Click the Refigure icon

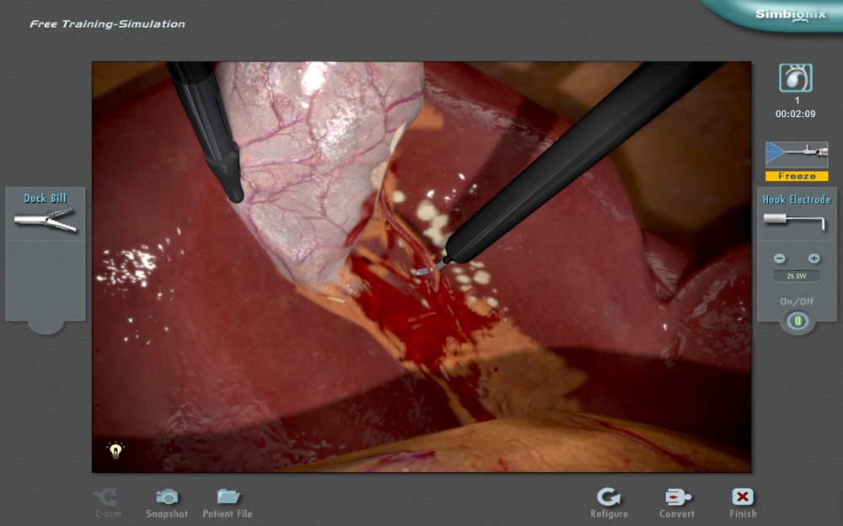coord(609,497)
